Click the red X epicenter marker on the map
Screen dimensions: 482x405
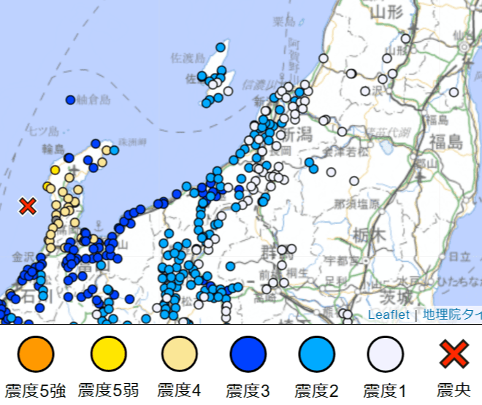[28, 207]
